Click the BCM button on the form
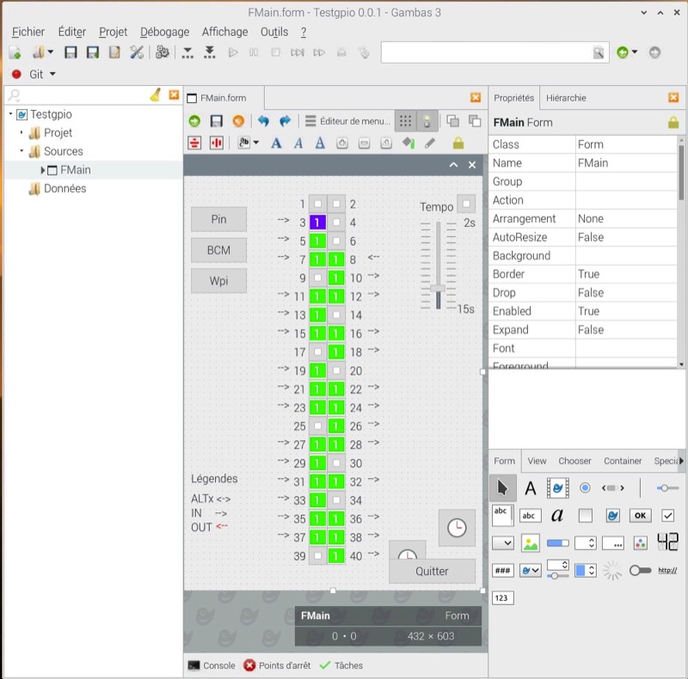 point(218,250)
